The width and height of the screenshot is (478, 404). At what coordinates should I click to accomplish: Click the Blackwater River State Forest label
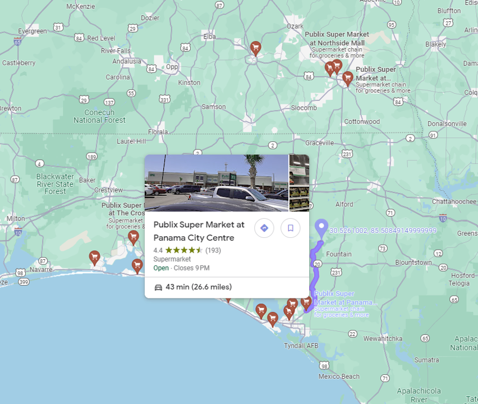tap(55, 184)
